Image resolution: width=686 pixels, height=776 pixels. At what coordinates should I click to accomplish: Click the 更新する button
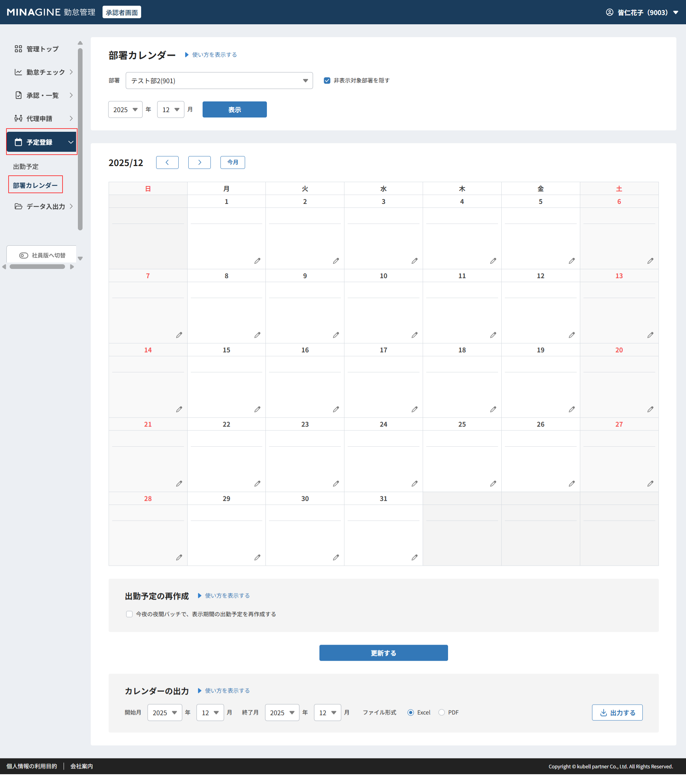click(383, 653)
